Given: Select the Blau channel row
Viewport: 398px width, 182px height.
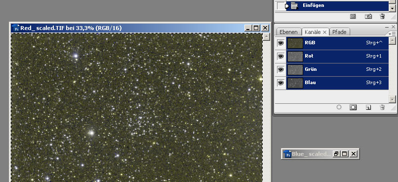Looking at the screenshot, I should [x=338, y=83].
